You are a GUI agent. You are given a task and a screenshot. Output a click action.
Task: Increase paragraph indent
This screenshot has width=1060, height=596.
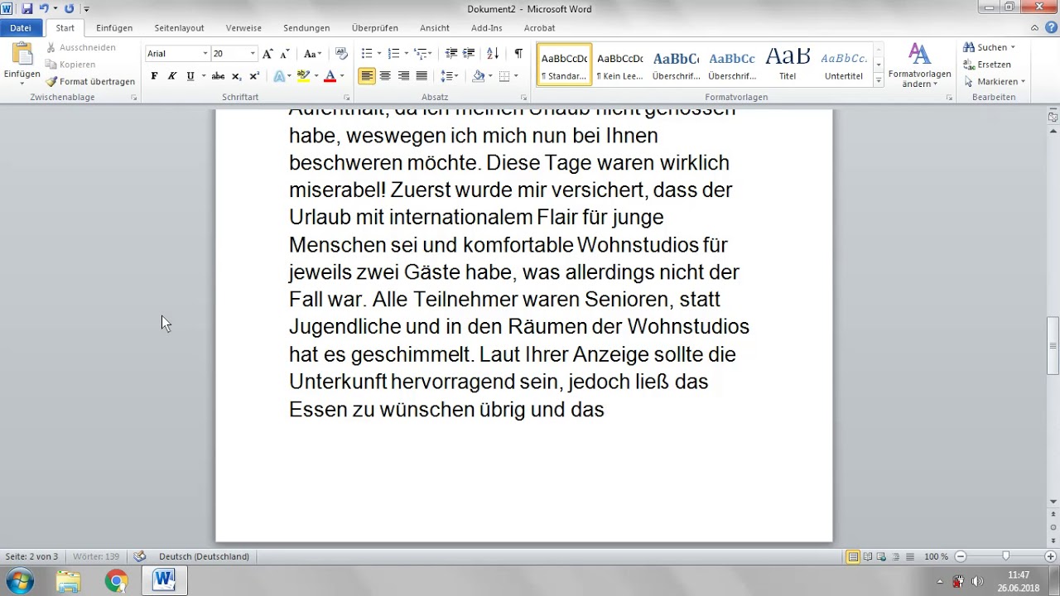469,54
